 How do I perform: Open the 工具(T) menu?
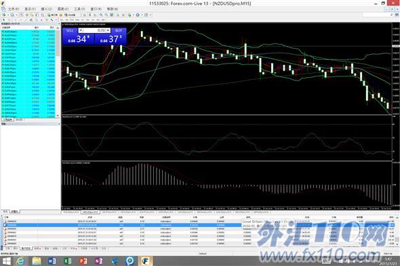[79, 9]
